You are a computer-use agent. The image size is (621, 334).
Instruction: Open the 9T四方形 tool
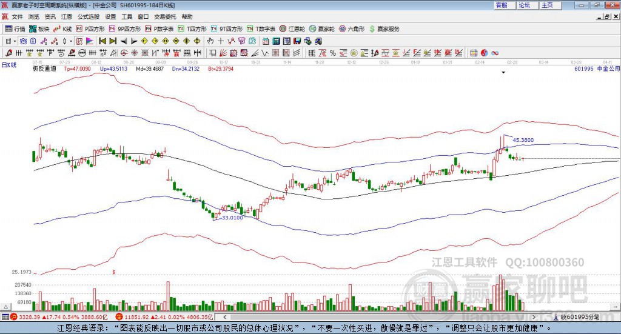click(227, 29)
